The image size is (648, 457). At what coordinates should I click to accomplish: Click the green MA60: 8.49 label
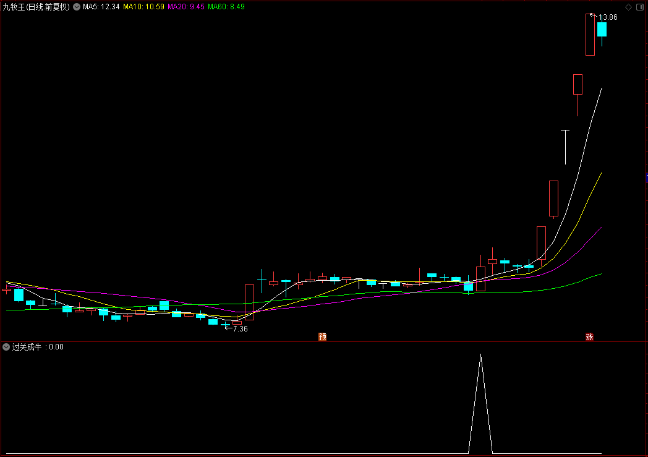pos(226,7)
